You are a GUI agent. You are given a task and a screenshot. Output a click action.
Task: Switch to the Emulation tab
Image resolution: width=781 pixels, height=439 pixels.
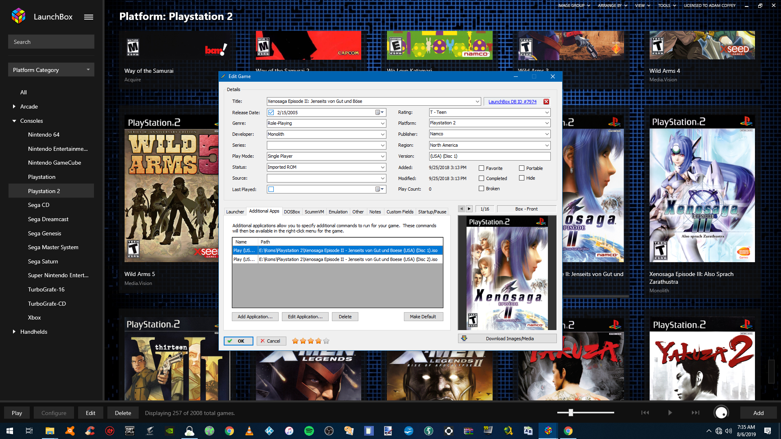click(338, 212)
